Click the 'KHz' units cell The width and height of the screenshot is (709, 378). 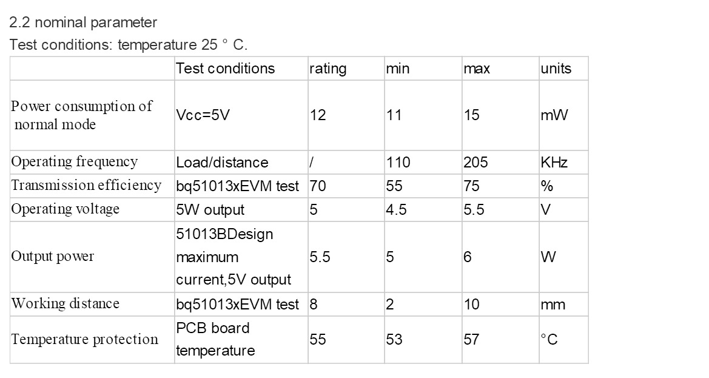(x=563, y=162)
